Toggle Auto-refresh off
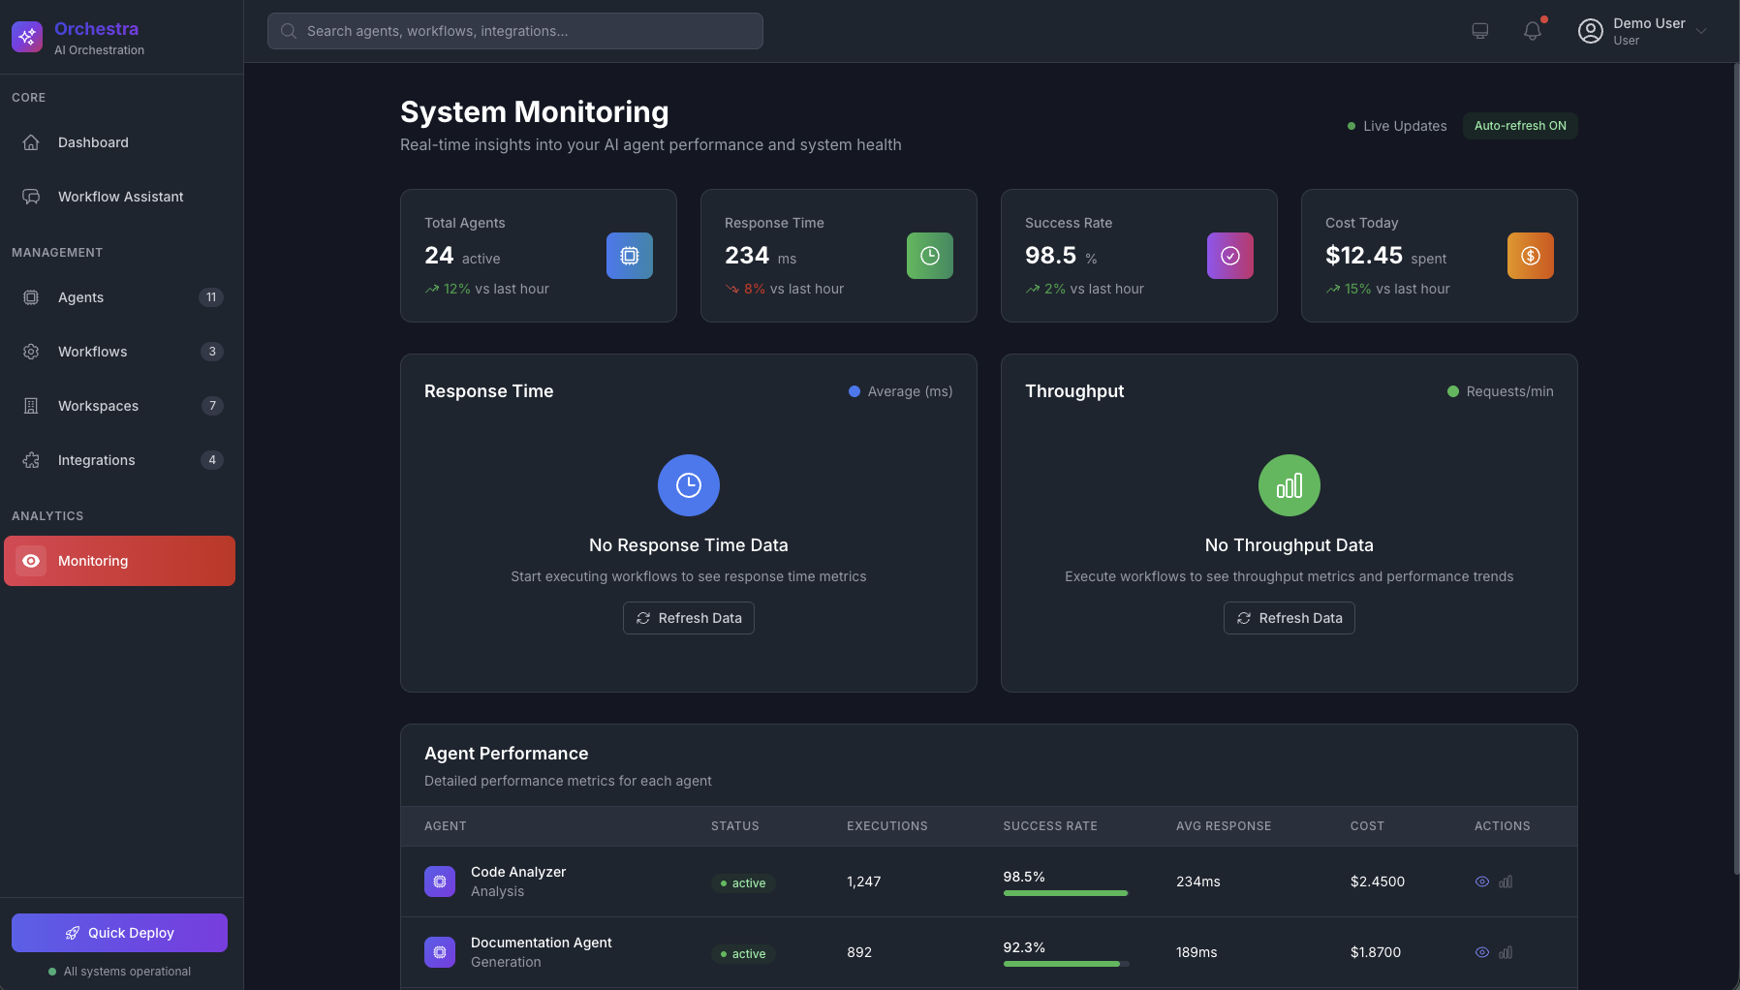This screenshot has width=1740, height=990. click(1519, 126)
